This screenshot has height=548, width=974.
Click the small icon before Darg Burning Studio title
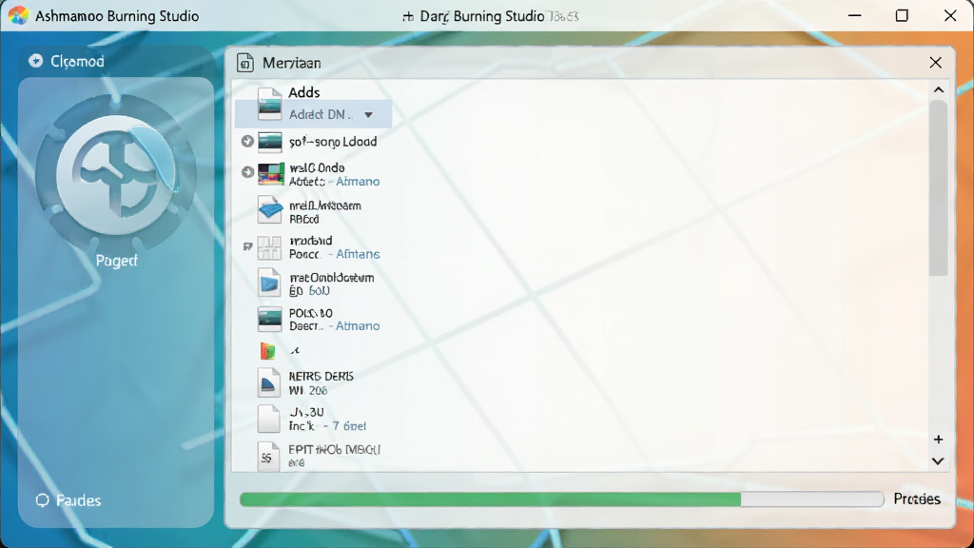(407, 17)
